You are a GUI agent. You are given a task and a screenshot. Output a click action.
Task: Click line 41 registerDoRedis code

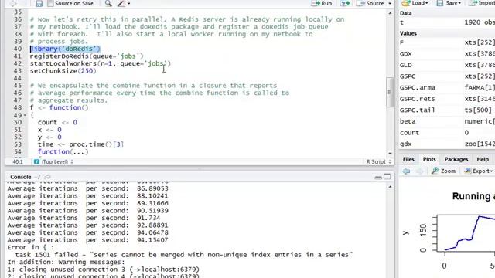[87, 56]
